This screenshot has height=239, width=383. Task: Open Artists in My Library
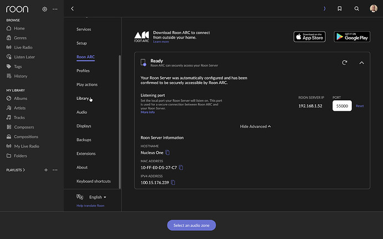tap(16, 108)
